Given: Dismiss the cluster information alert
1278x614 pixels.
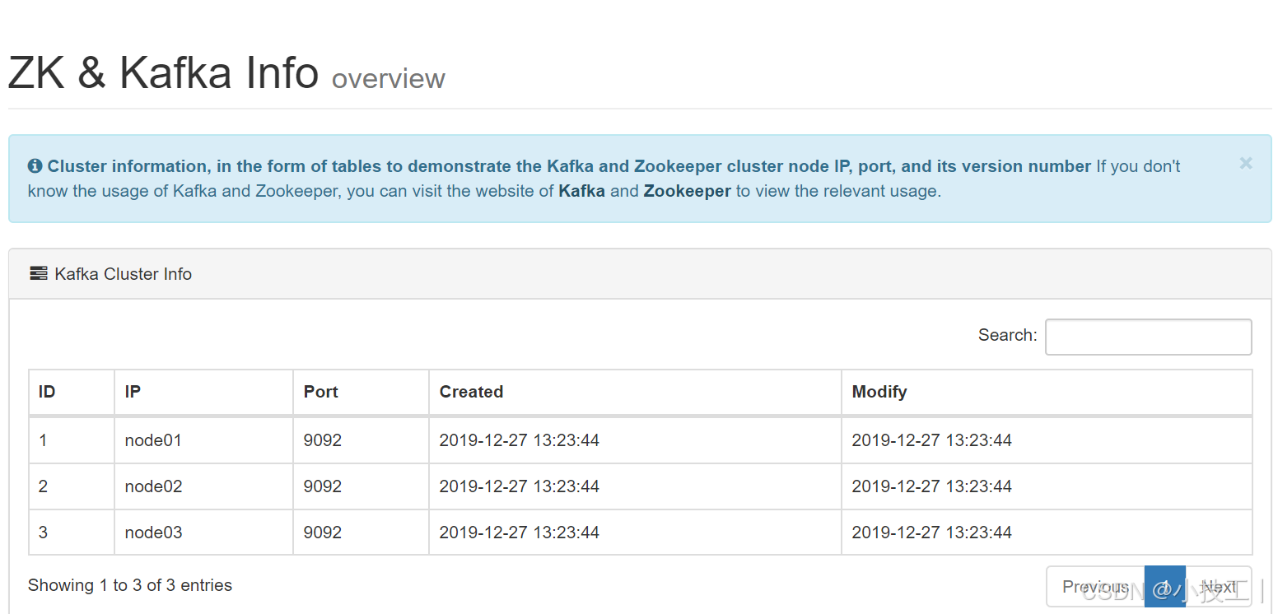Looking at the screenshot, I should (1246, 164).
